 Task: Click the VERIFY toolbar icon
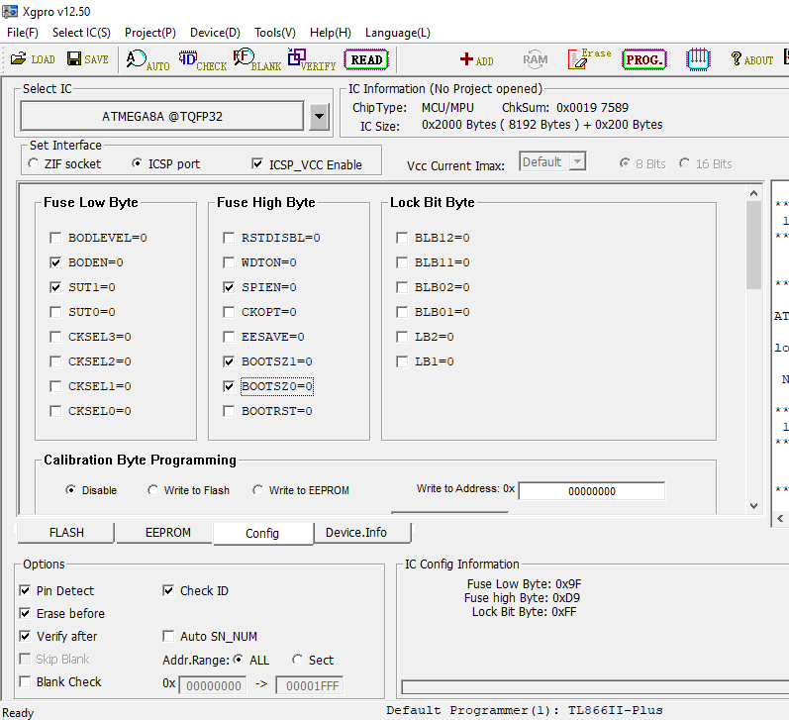[x=311, y=59]
